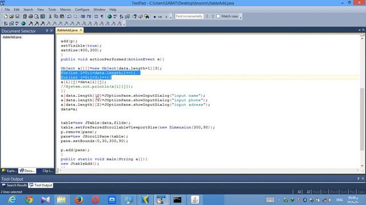Open Replace dialog from toolbar
This screenshot has height=205, width=366.
[141, 17]
